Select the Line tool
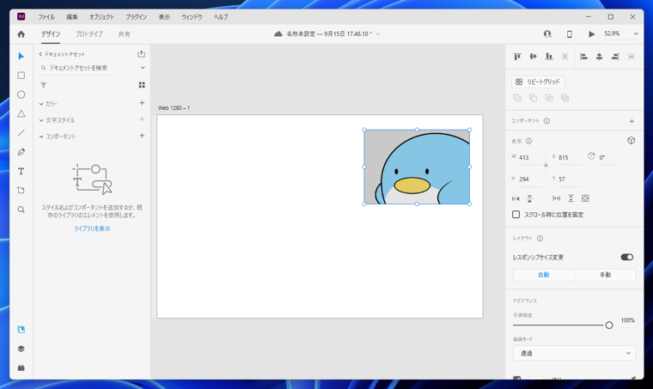 tap(21, 133)
